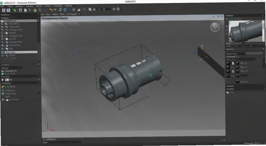Click the export arrow icon beside copy icon
The image size is (266, 146).
coord(94,10)
